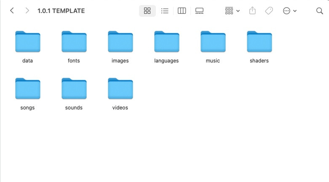Go back using the left chevron

click(x=12, y=11)
